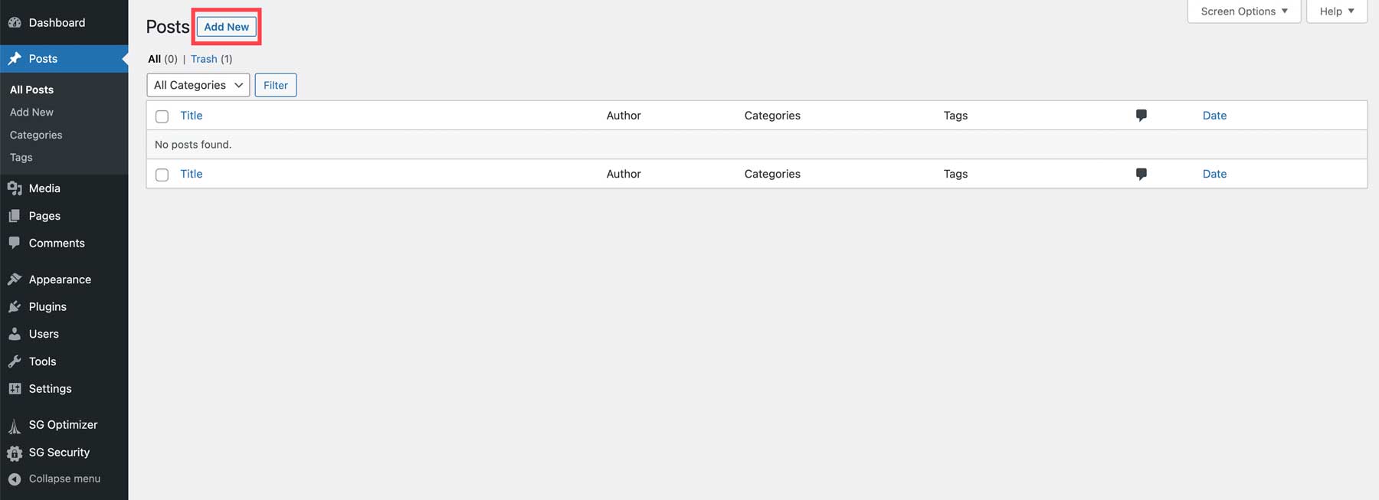Click the comments bubble column header icon

click(1142, 116)
